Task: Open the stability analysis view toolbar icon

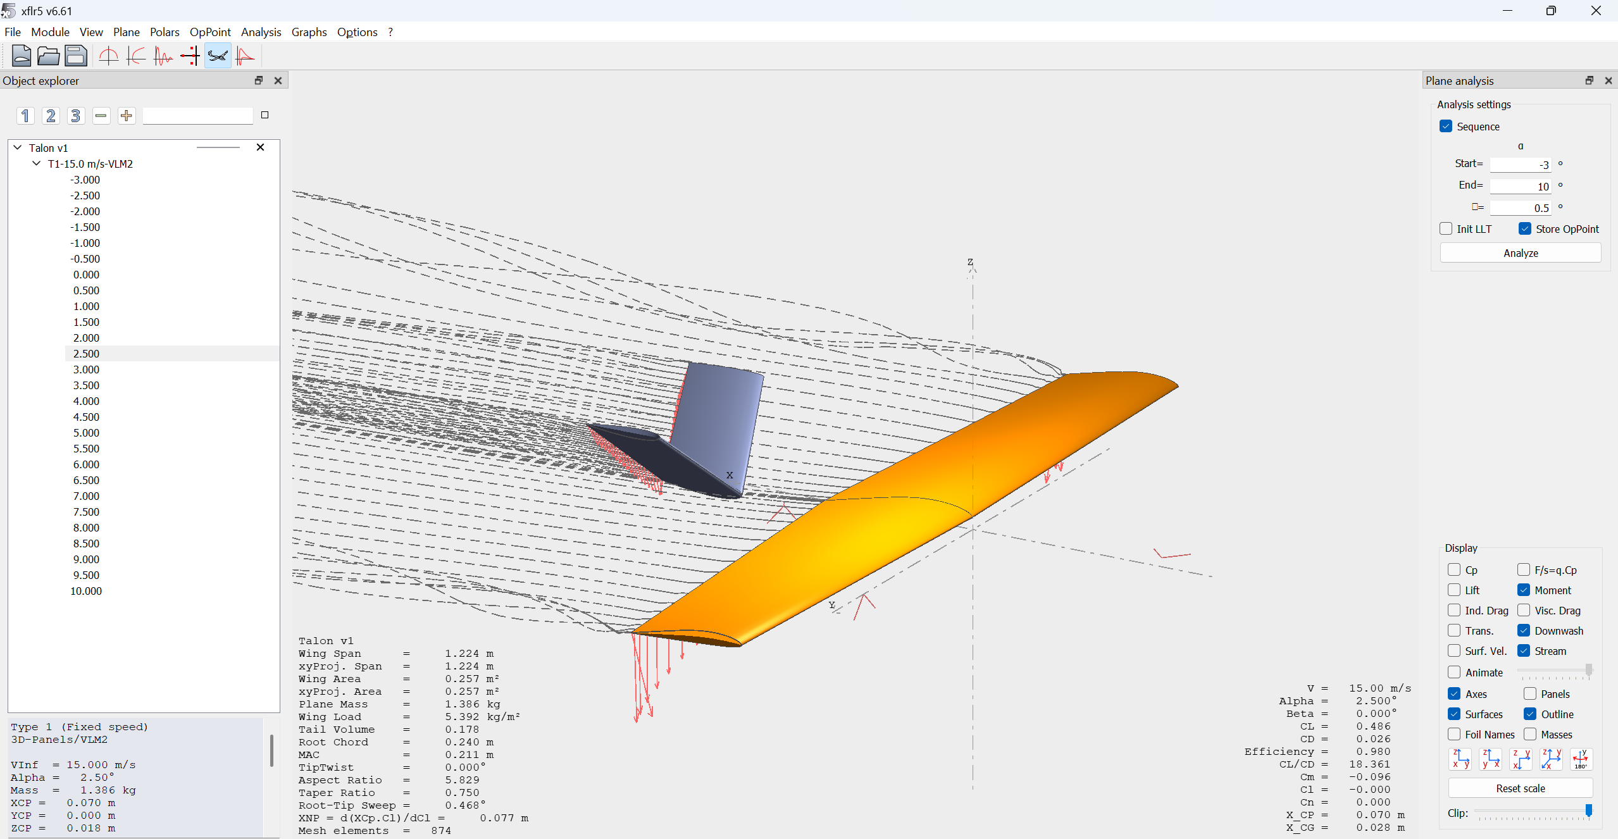Action: 245,56
